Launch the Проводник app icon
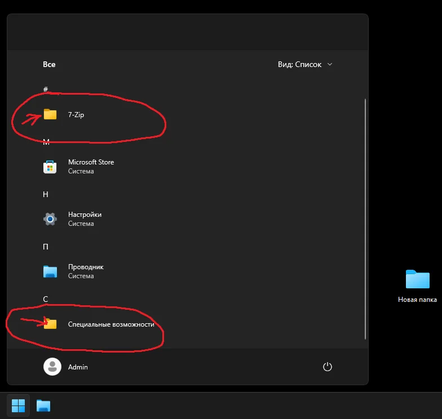The width and height of the screenshot is (442, 419). click(50, 271)
